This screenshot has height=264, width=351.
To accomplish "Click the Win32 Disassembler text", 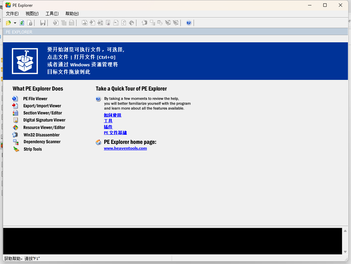I will pyautogui.click(x=42, y=135).
